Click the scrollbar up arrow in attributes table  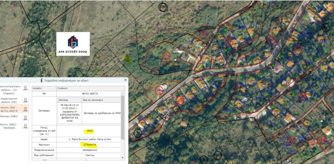click(x=122, y=94)
